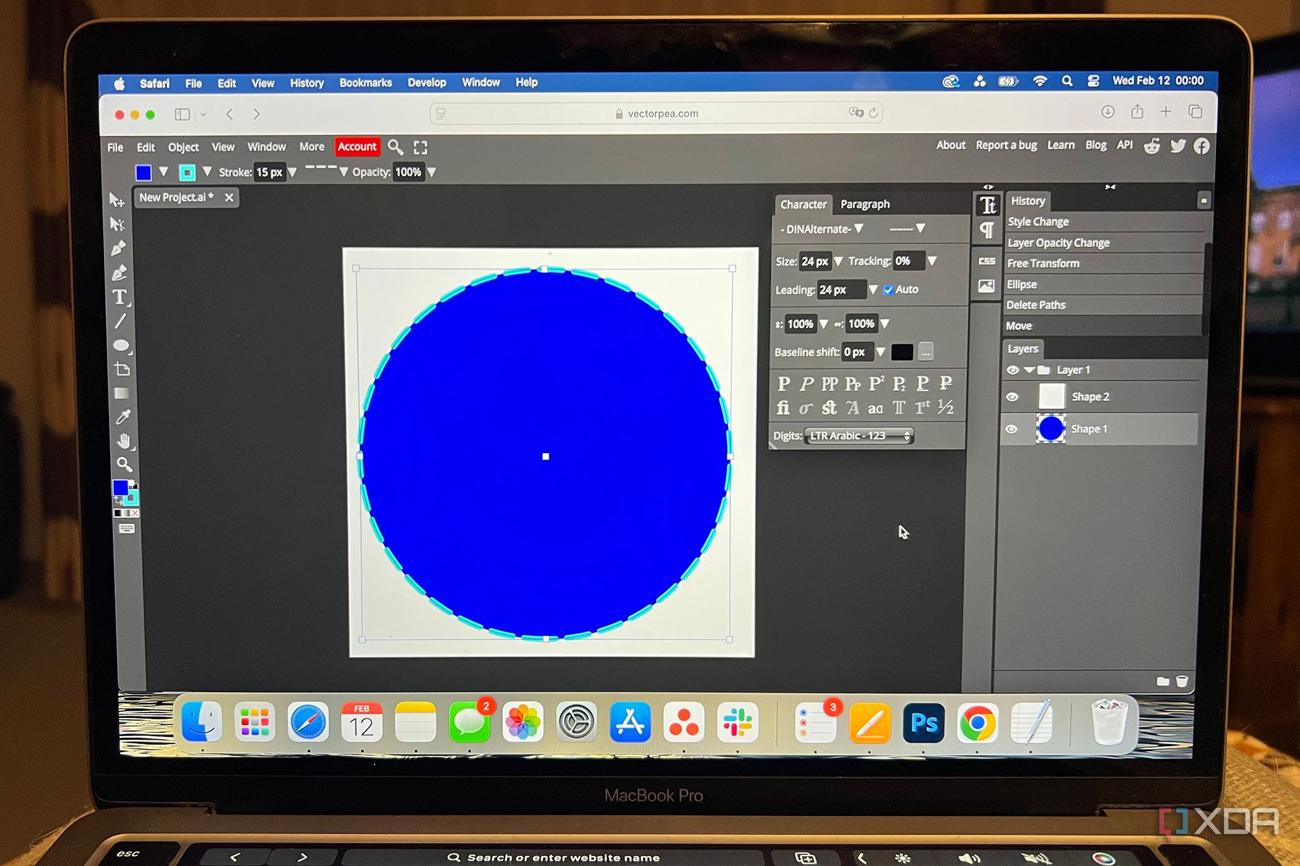This screenshot has width=1300, height=866.
Task: Collapse the Layer 1 folder
Action: pos(1029,370)
